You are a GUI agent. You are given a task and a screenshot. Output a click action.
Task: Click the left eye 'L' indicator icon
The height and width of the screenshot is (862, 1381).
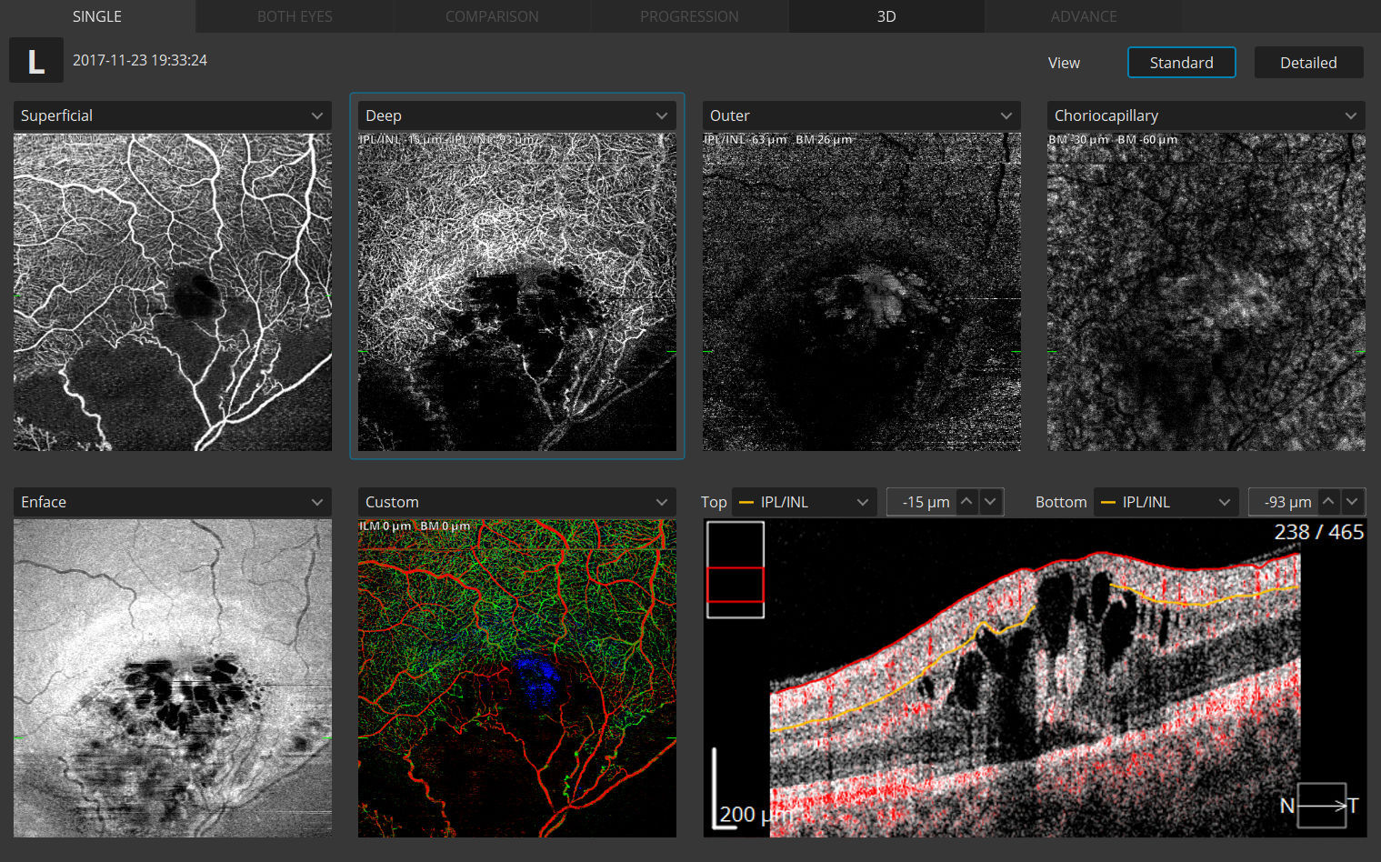35,60
